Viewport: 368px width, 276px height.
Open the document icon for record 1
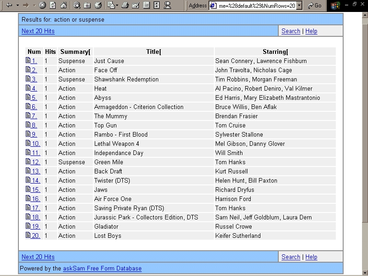28,61
